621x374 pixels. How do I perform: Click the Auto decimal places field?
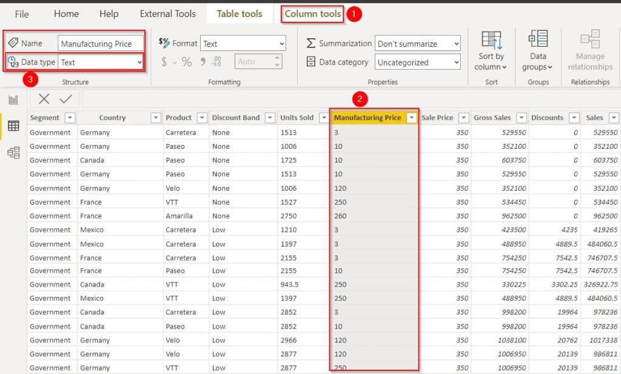(258, 61)
